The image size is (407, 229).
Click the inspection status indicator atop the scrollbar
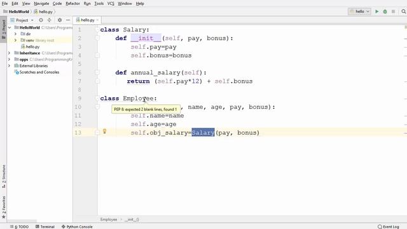coord(406,27)
